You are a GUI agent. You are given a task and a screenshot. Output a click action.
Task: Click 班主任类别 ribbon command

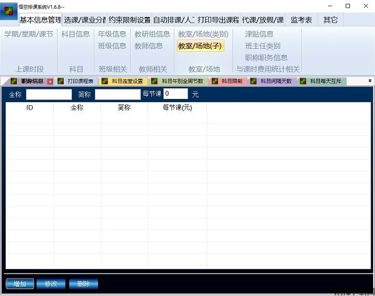[262, 46]
